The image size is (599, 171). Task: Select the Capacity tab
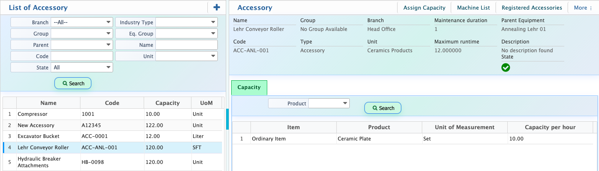click(x=249, y=87)
